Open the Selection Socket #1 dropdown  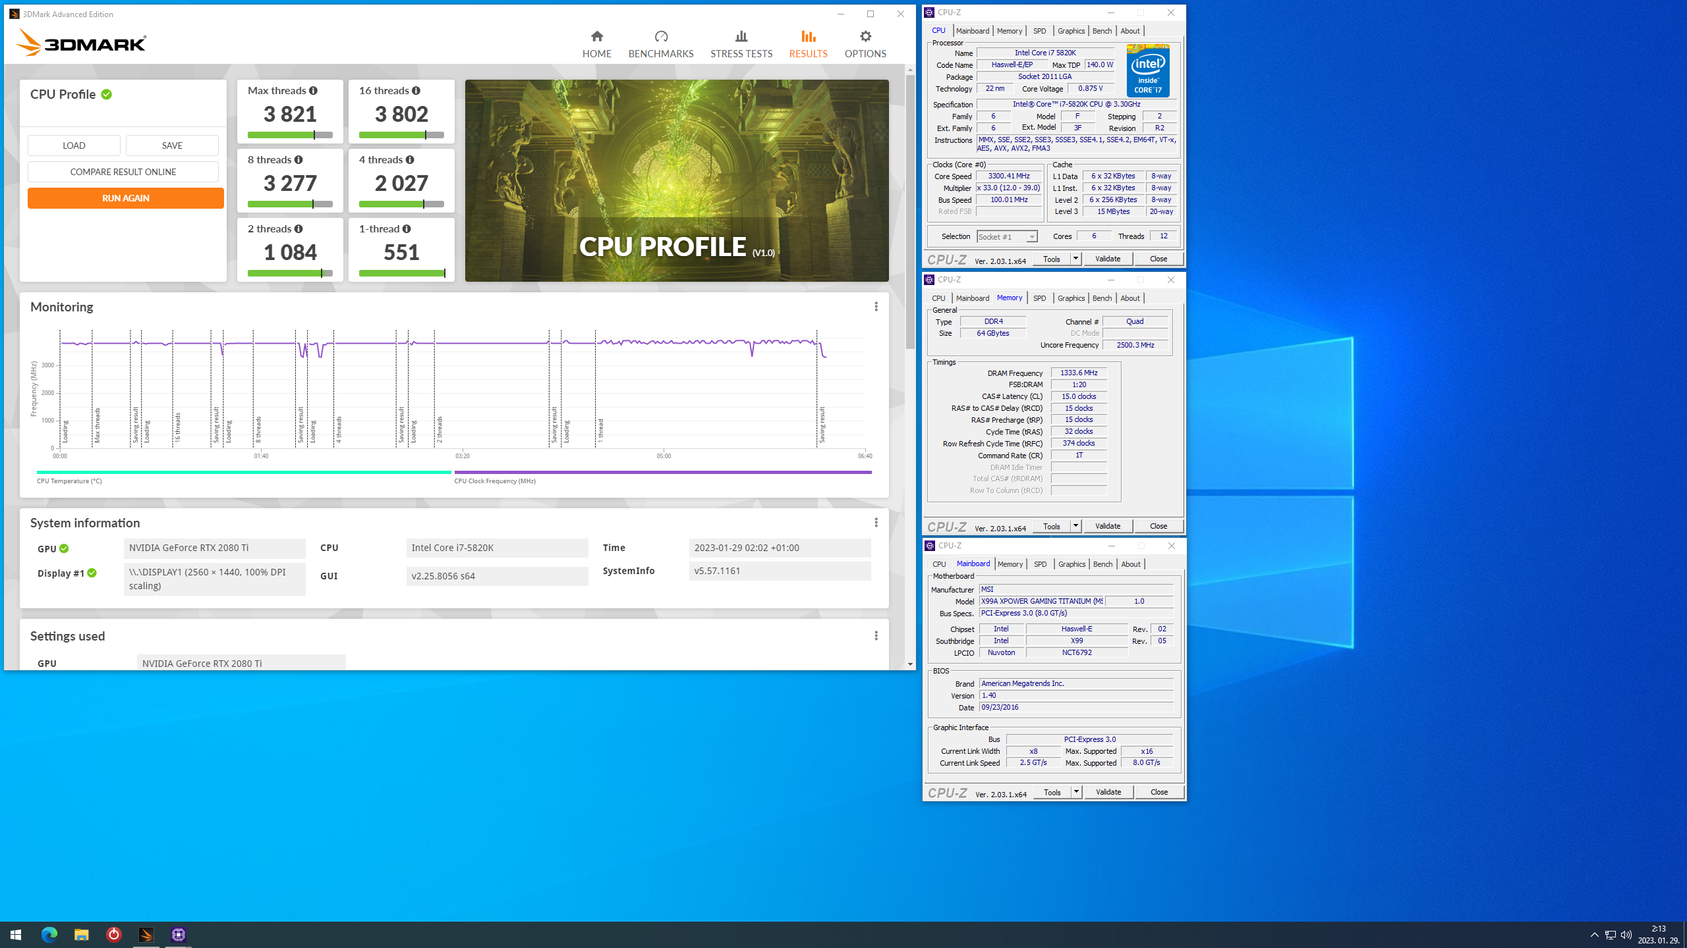click(x=1007, y=237)
